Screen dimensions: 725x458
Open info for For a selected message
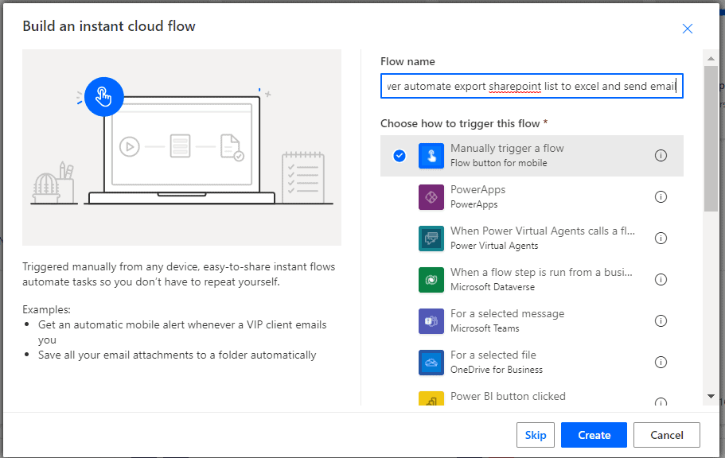click(x=661, y=320)
